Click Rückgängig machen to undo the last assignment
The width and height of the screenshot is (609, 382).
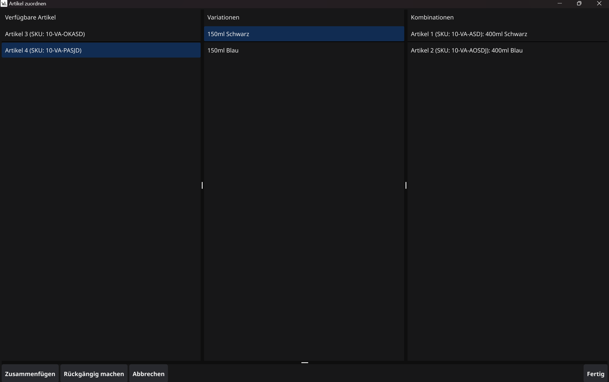[94, 373]
